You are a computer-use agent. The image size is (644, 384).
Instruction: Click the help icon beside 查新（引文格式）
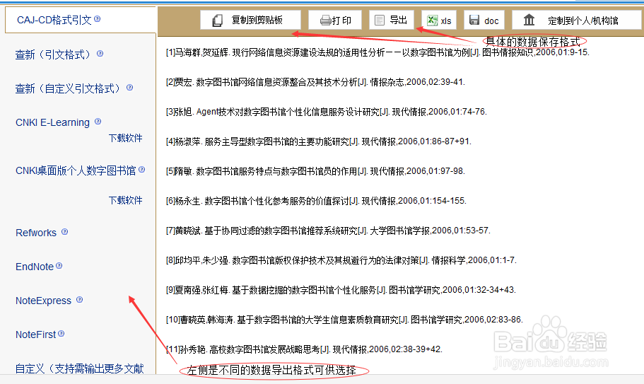tap(100, 53)
